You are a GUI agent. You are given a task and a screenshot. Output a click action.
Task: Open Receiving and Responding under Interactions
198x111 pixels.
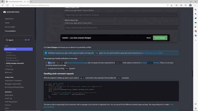tap(14, 87)
